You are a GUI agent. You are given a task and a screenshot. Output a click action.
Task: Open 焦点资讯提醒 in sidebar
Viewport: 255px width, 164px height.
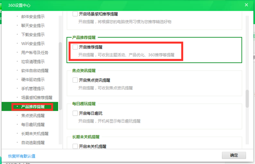coord(33,116)
